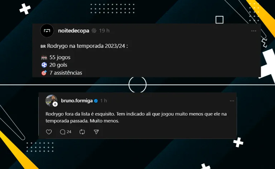
Task: Click bruno.formiga's profile photo
Action: (51, 101)
